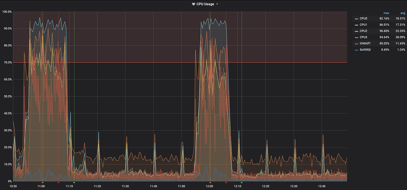Viewport: 407px width, 190px height.
Task: Click the heart alert icon beside CPU Usage
Action: [x=194, y=4]
